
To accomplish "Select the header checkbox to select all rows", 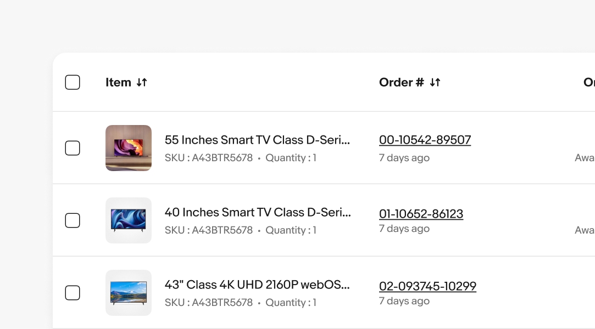I will pyautogui.click(x=72, y=82).
